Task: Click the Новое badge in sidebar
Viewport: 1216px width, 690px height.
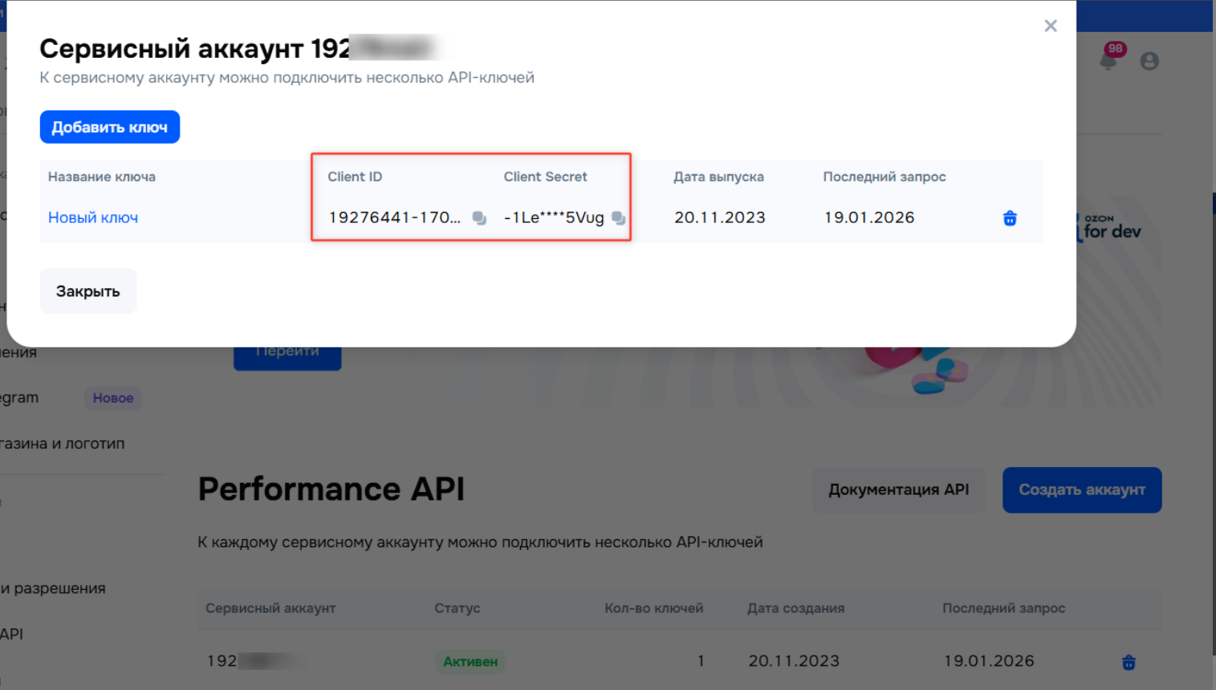Action: [113, 398]
